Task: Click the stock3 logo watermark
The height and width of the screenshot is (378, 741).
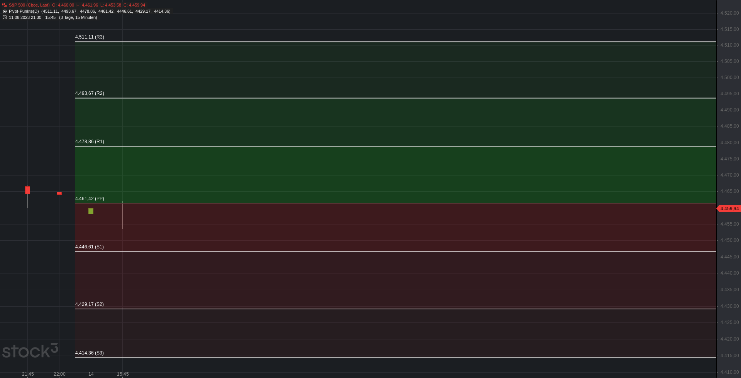Action: pyautogui.click(x=30, y=351)
